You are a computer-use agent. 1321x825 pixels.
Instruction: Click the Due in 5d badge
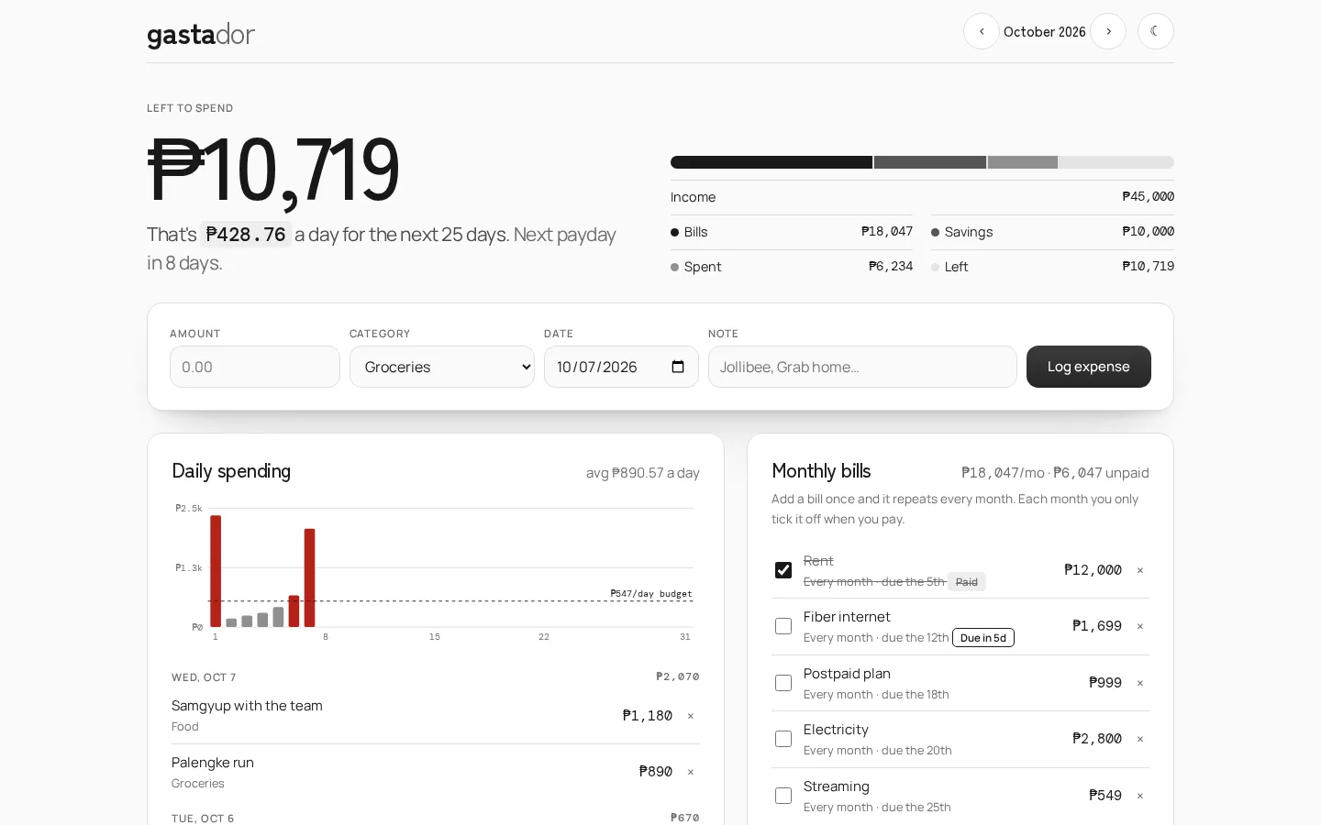(x=983, y=638)
